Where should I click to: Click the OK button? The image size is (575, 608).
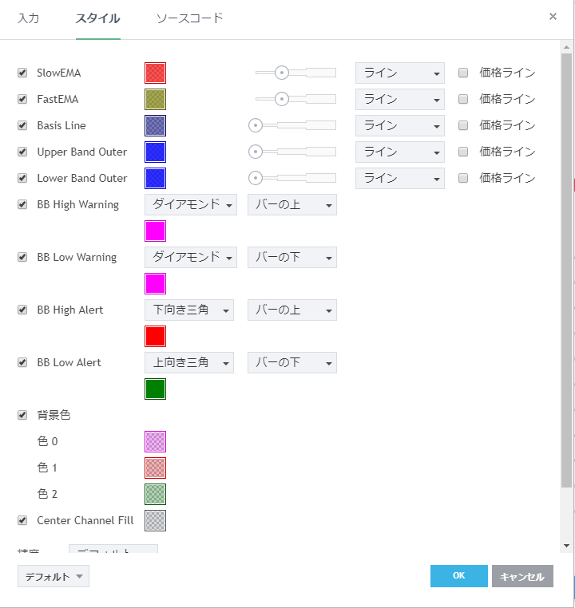click(458, 576)
